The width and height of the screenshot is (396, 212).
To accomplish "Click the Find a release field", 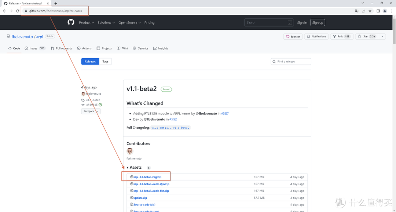I will (x=291, y=61).
